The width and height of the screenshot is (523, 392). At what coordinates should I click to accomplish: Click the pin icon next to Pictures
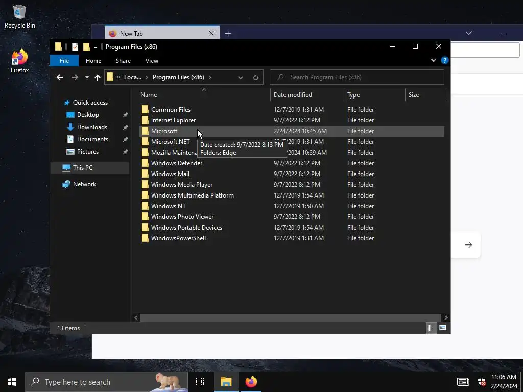coord(126,152)
